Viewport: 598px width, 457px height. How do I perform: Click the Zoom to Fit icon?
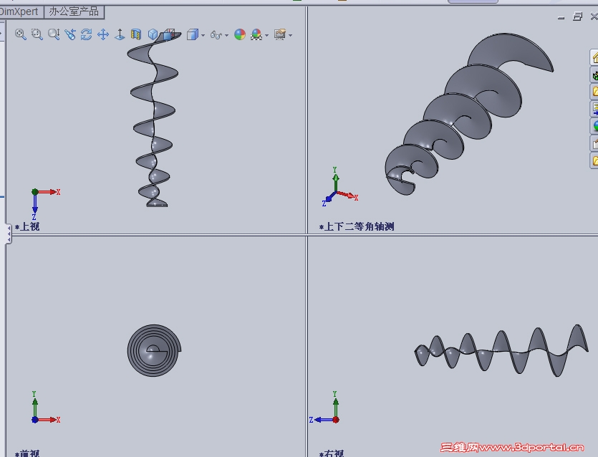tap(21, 34)
